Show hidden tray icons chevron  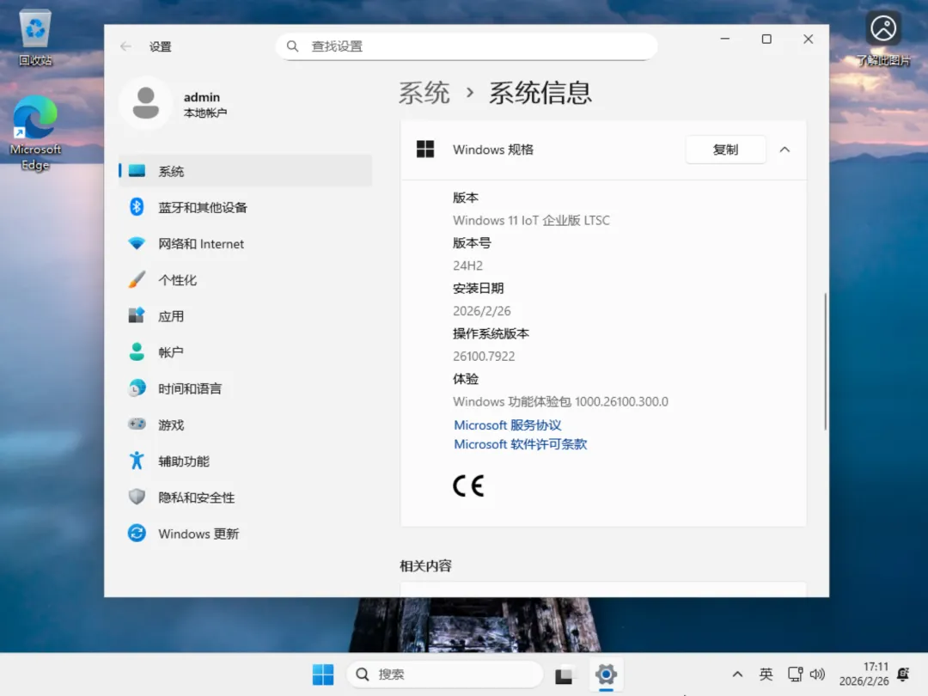point(737,675)
